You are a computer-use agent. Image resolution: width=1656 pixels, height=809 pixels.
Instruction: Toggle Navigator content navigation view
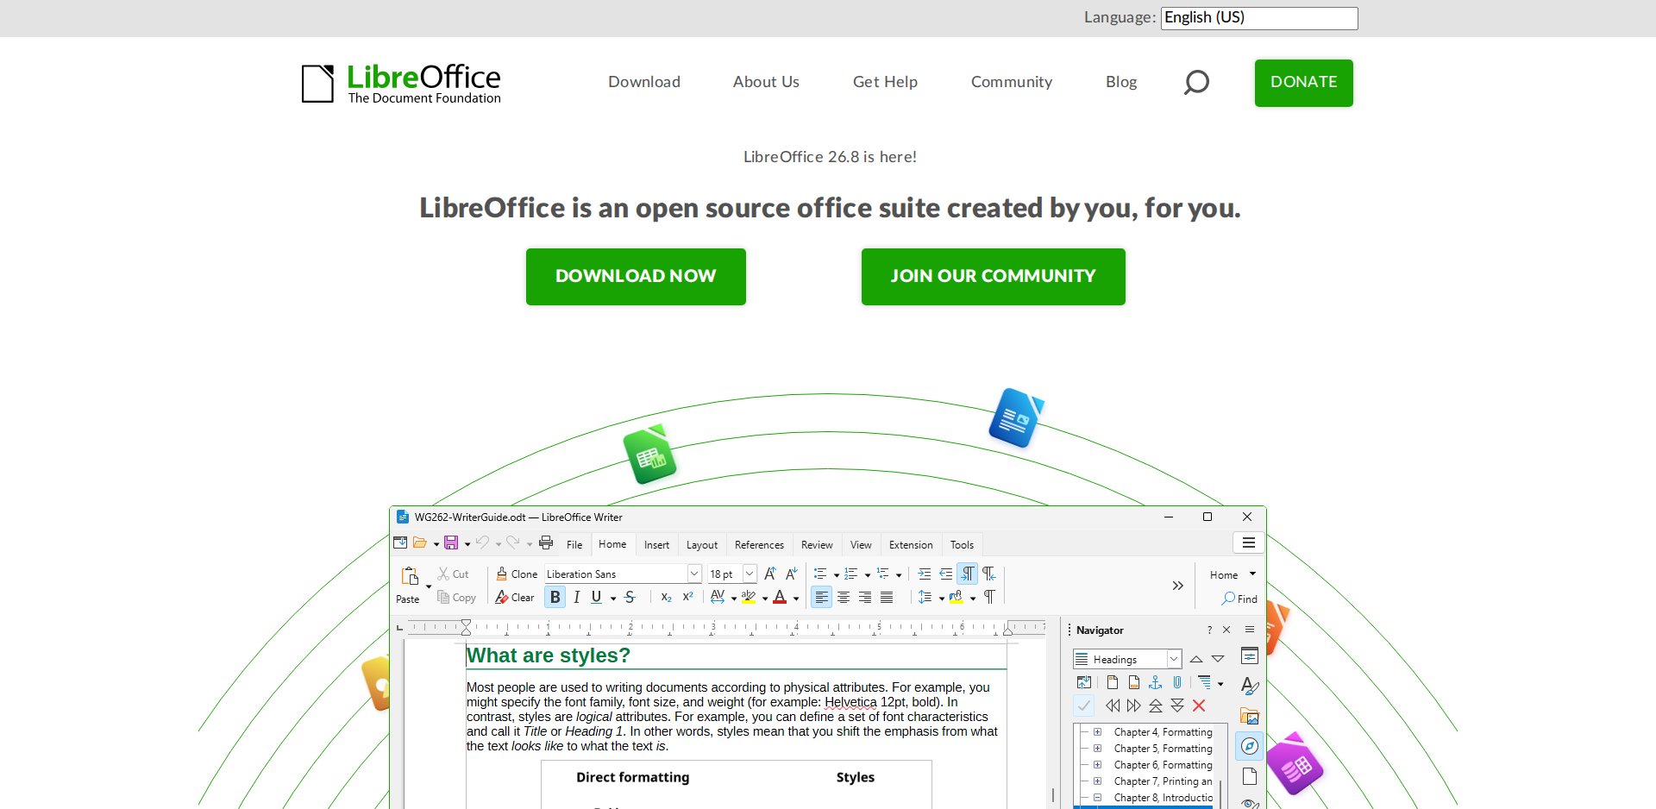click(x=1084, y=682)
